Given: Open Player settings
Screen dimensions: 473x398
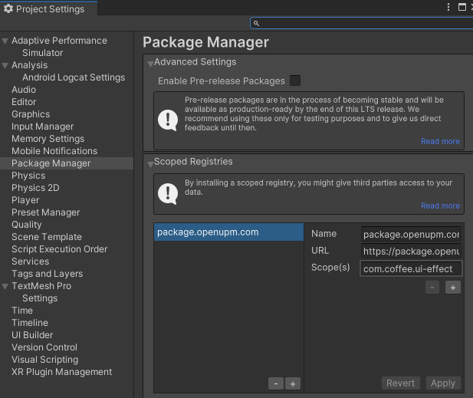Looking at the screenshot, I should pyautogui.click(x=25, y=200).
